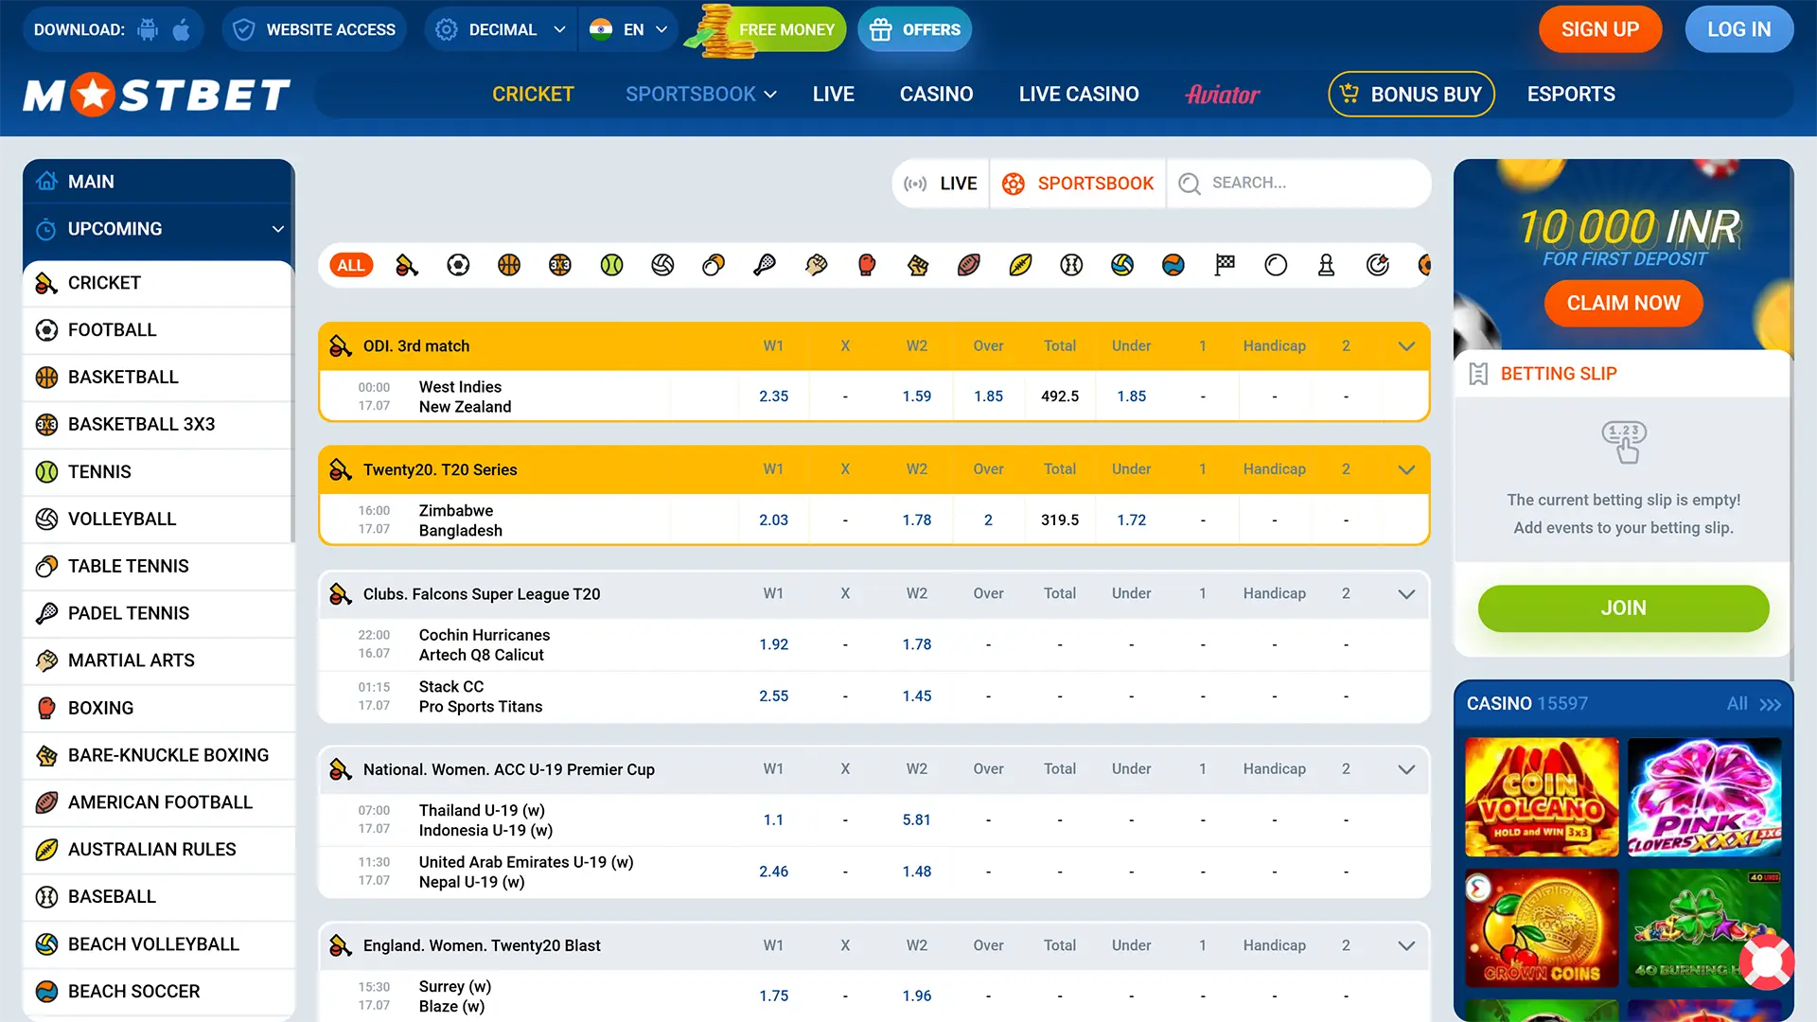The image size is (1817, 1022).
Task: Select the basketball icon in the sport filter row
Action: tap(509, 266)
